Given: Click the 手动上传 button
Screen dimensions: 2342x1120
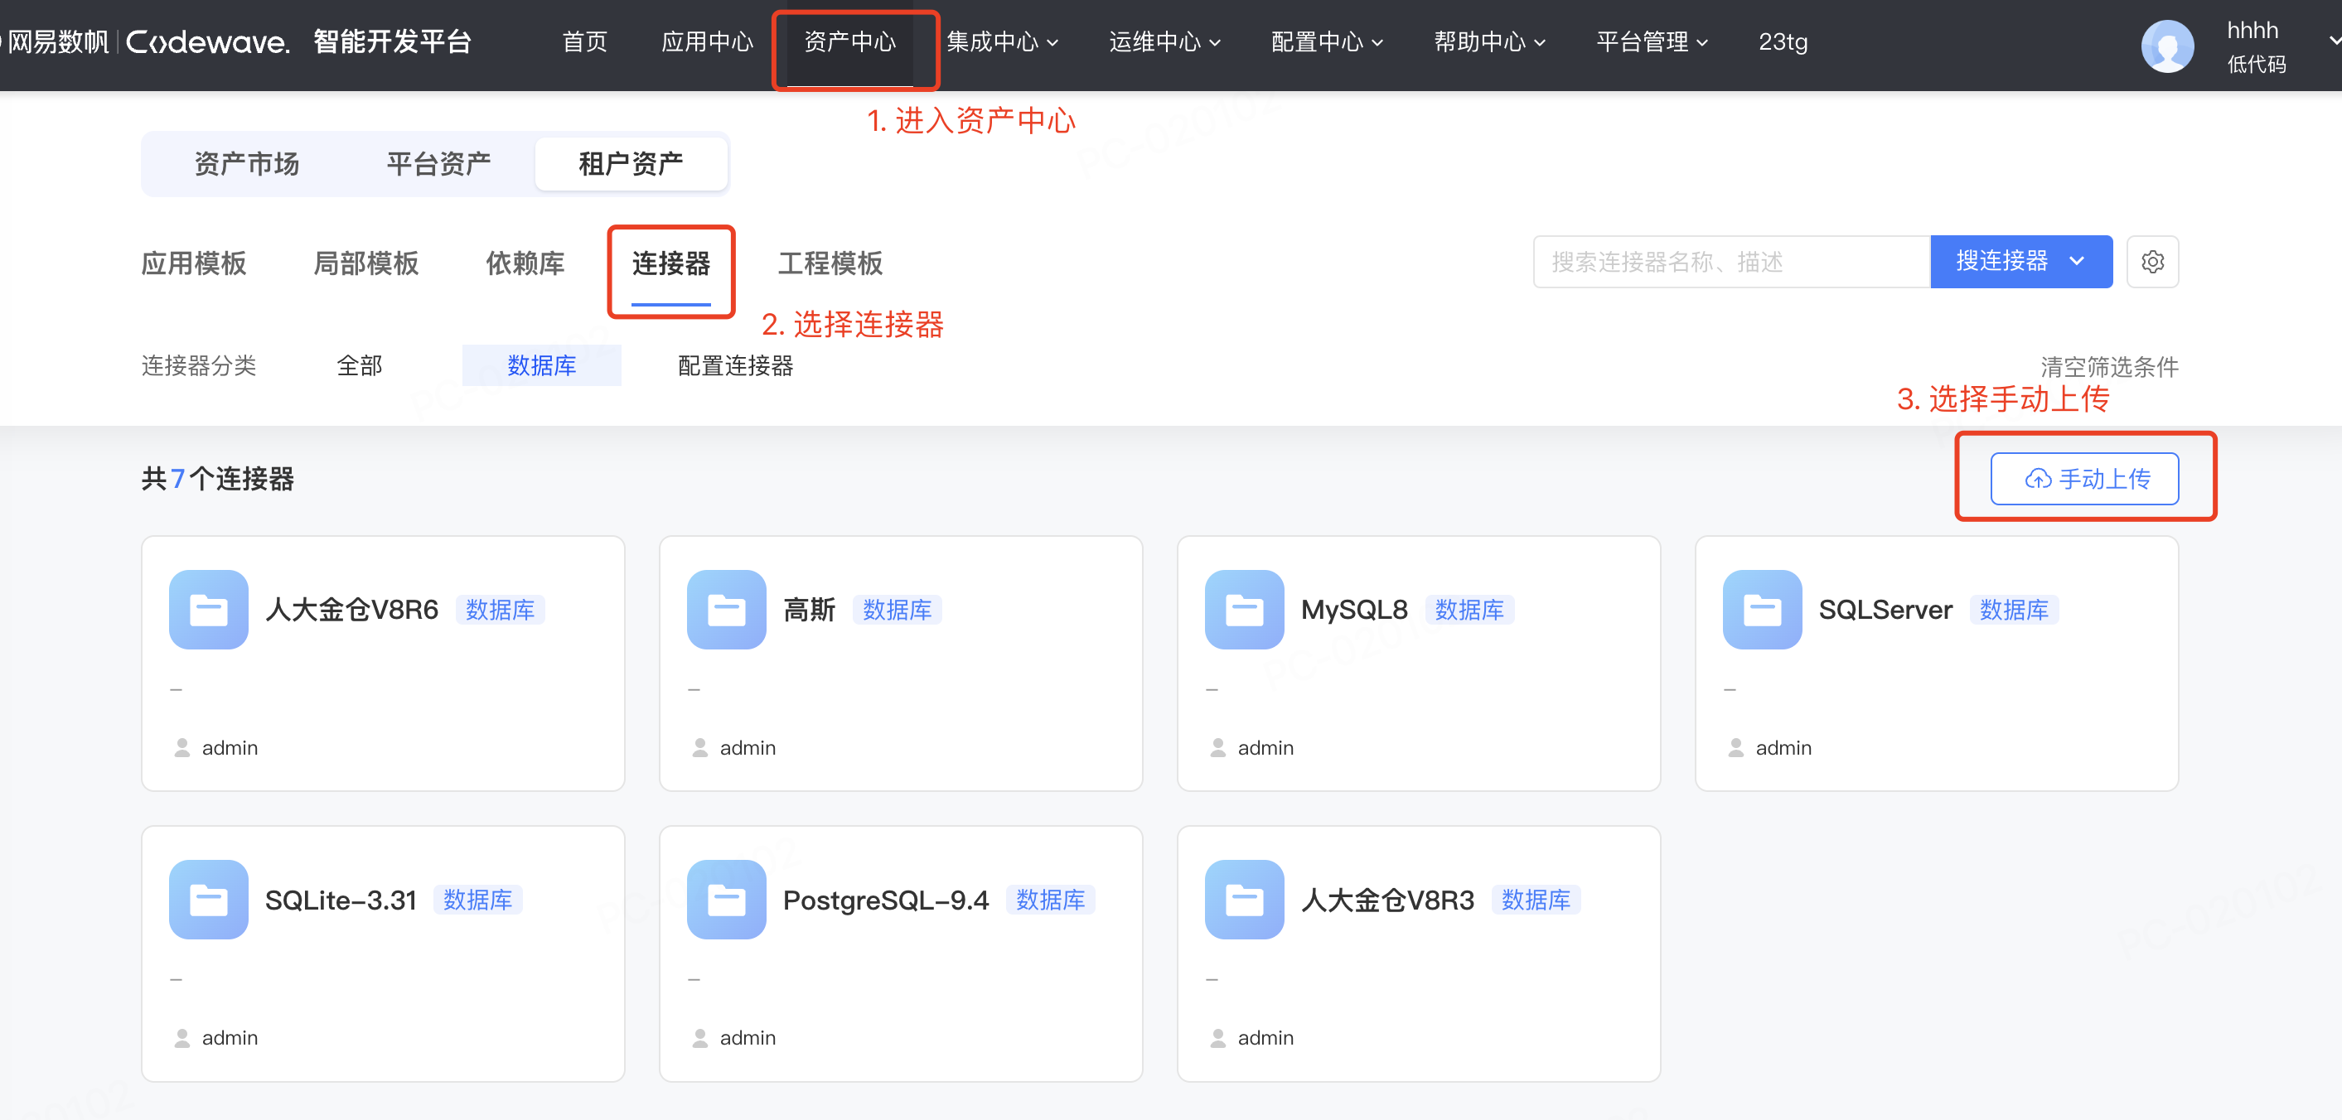Looking at the screenshot, I should point(2085,479).
